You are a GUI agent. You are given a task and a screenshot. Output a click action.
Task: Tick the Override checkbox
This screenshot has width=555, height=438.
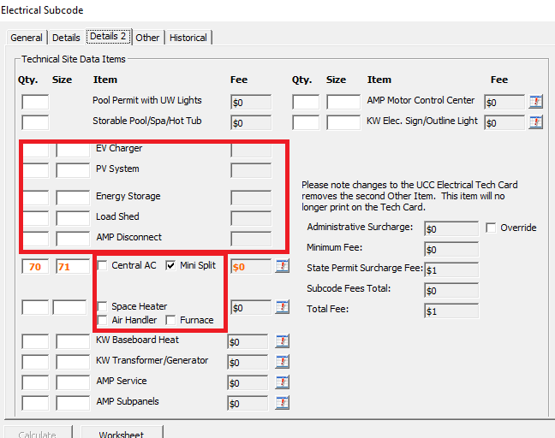(x=491, y=228)
